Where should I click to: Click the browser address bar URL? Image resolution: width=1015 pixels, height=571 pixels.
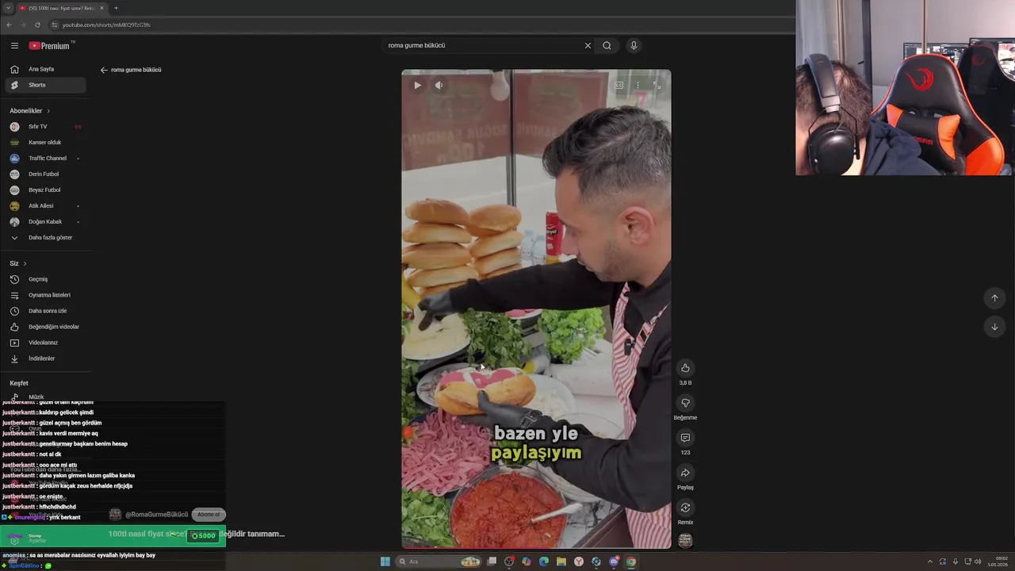point(106,25)
